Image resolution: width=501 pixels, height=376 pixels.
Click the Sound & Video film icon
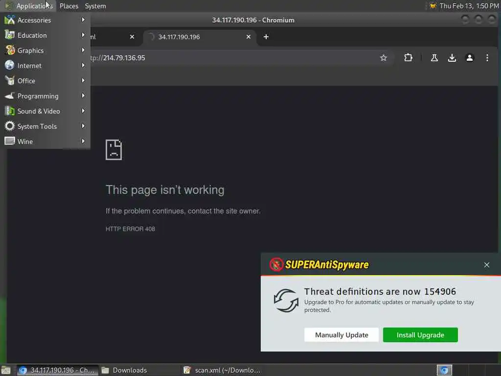point(10,111)
